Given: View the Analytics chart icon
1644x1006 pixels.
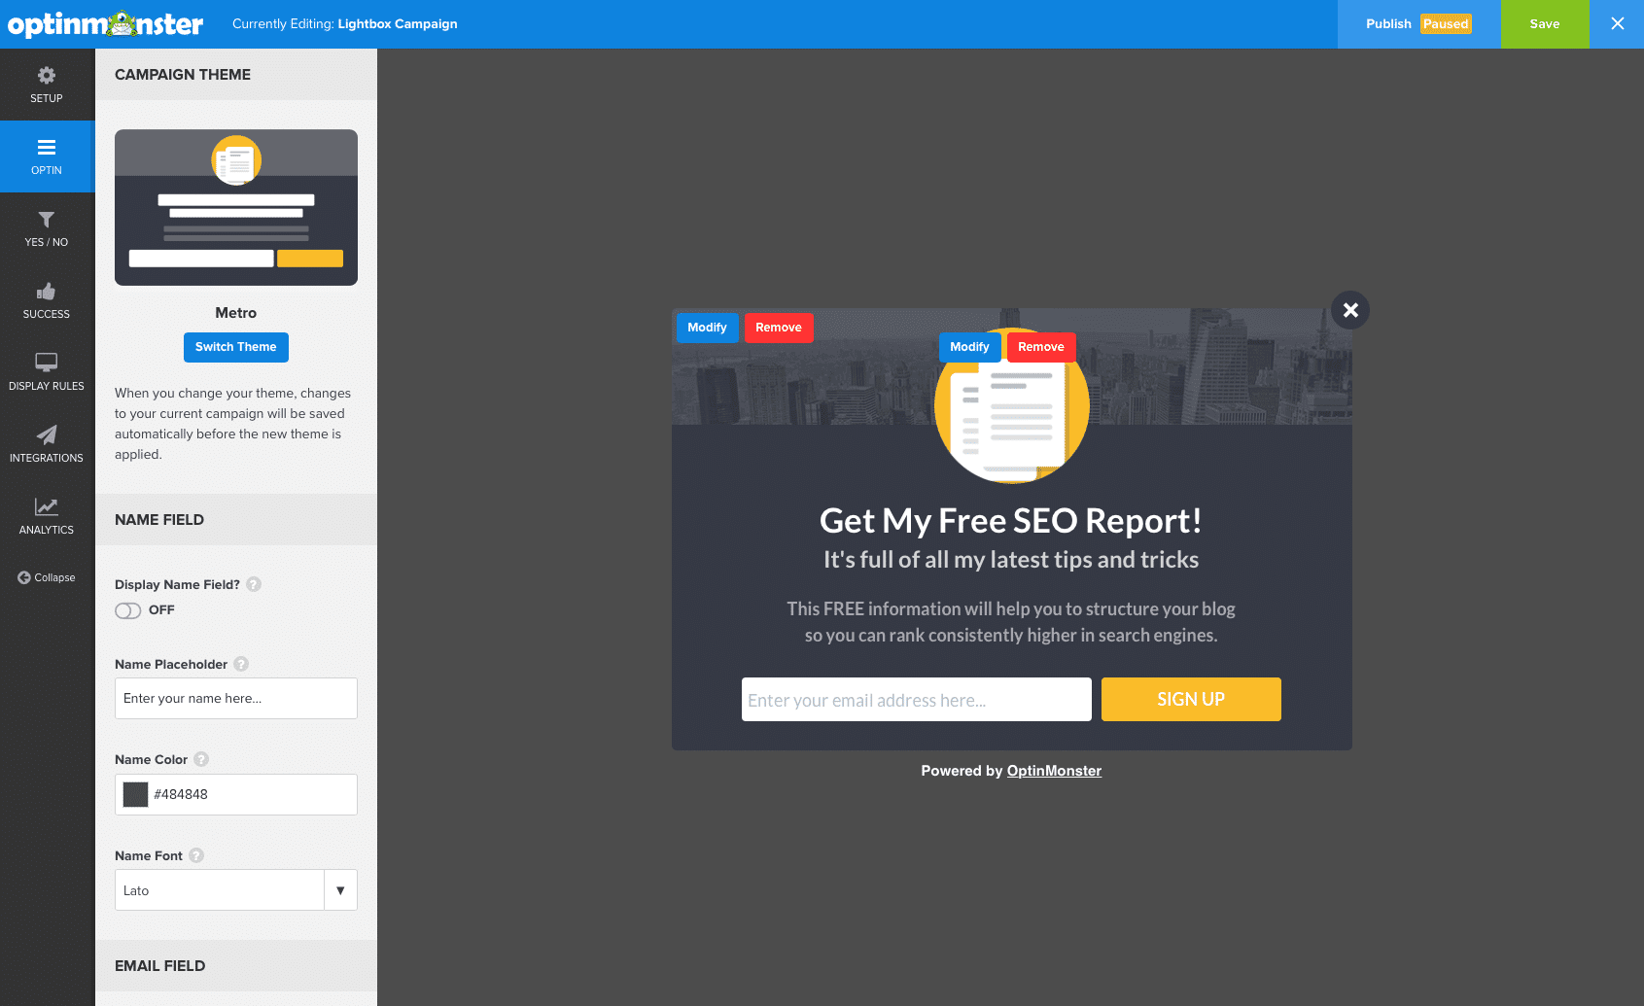Looking at the screenshot, I should pos(46,516).
